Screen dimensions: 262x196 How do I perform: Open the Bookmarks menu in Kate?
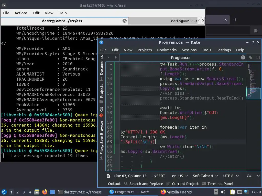[167, 50]
